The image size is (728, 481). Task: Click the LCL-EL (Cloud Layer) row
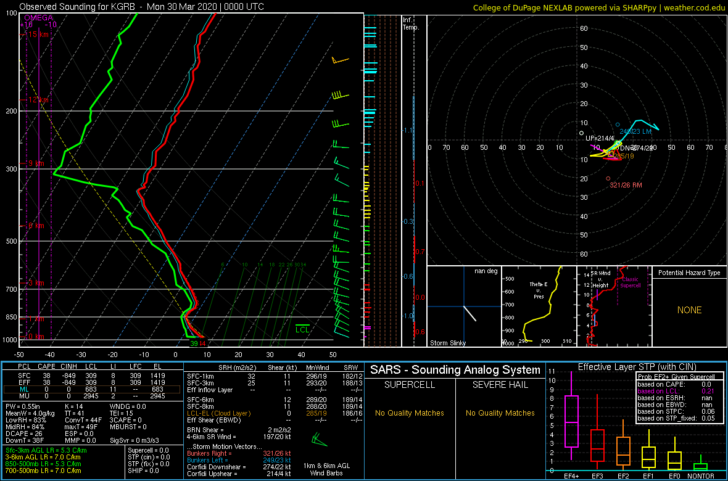(x=274, y=413)
